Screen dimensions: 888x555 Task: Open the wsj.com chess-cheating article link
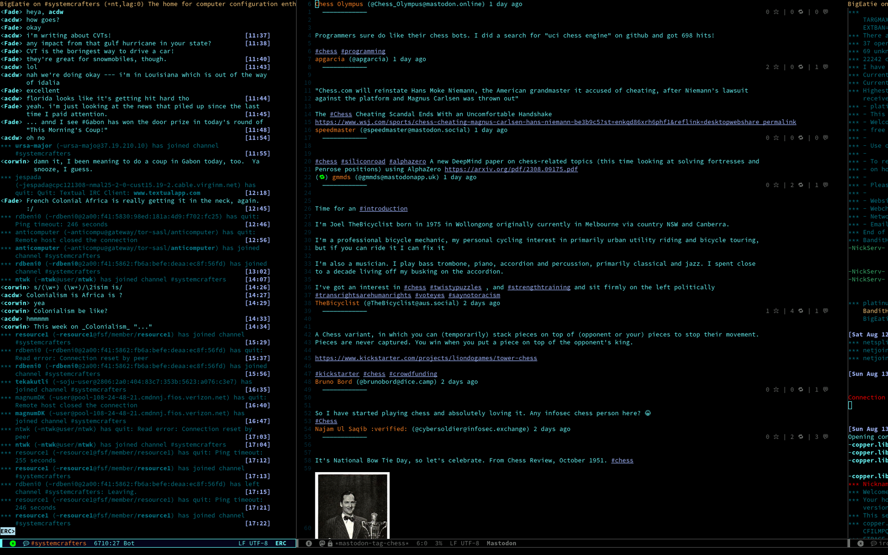[x=555, y=122]
